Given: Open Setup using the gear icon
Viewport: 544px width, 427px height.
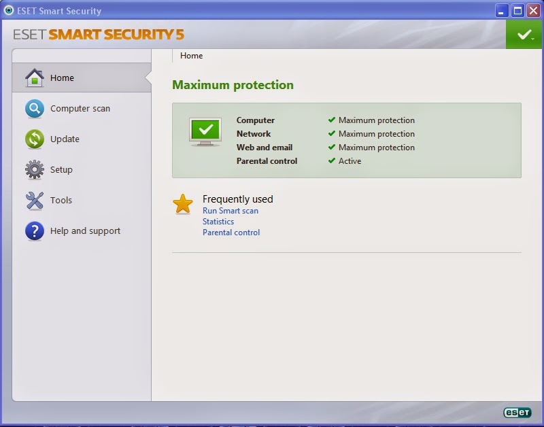Looking at the screenshot, I should point(35,169).
